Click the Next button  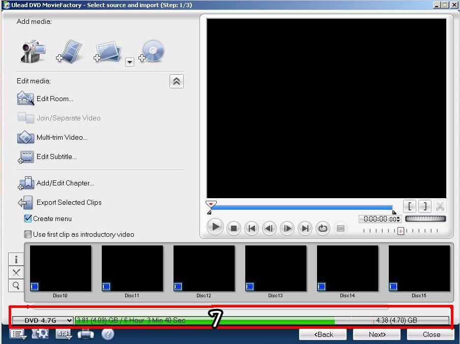click(x=377, y=334)
